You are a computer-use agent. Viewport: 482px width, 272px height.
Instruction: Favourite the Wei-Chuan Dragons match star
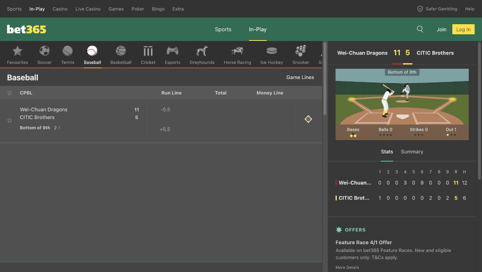10,120
